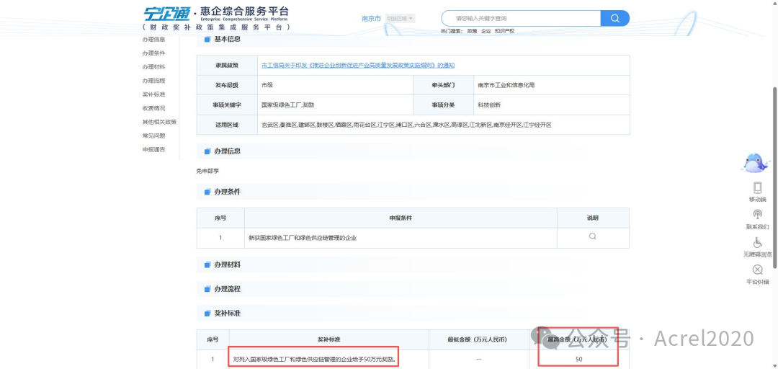The height and width of the screenshot is (369, 778).
Task: Open the 移动端 phone icon
Action: coord(757,187)
